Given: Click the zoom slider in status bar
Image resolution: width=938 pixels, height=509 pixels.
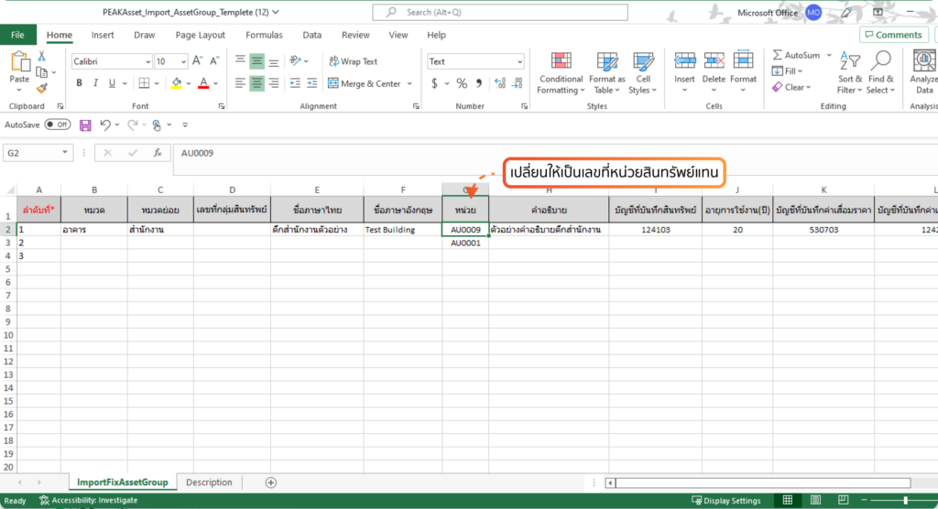Looking at the screenshot, I should click(x=906, y=500).
